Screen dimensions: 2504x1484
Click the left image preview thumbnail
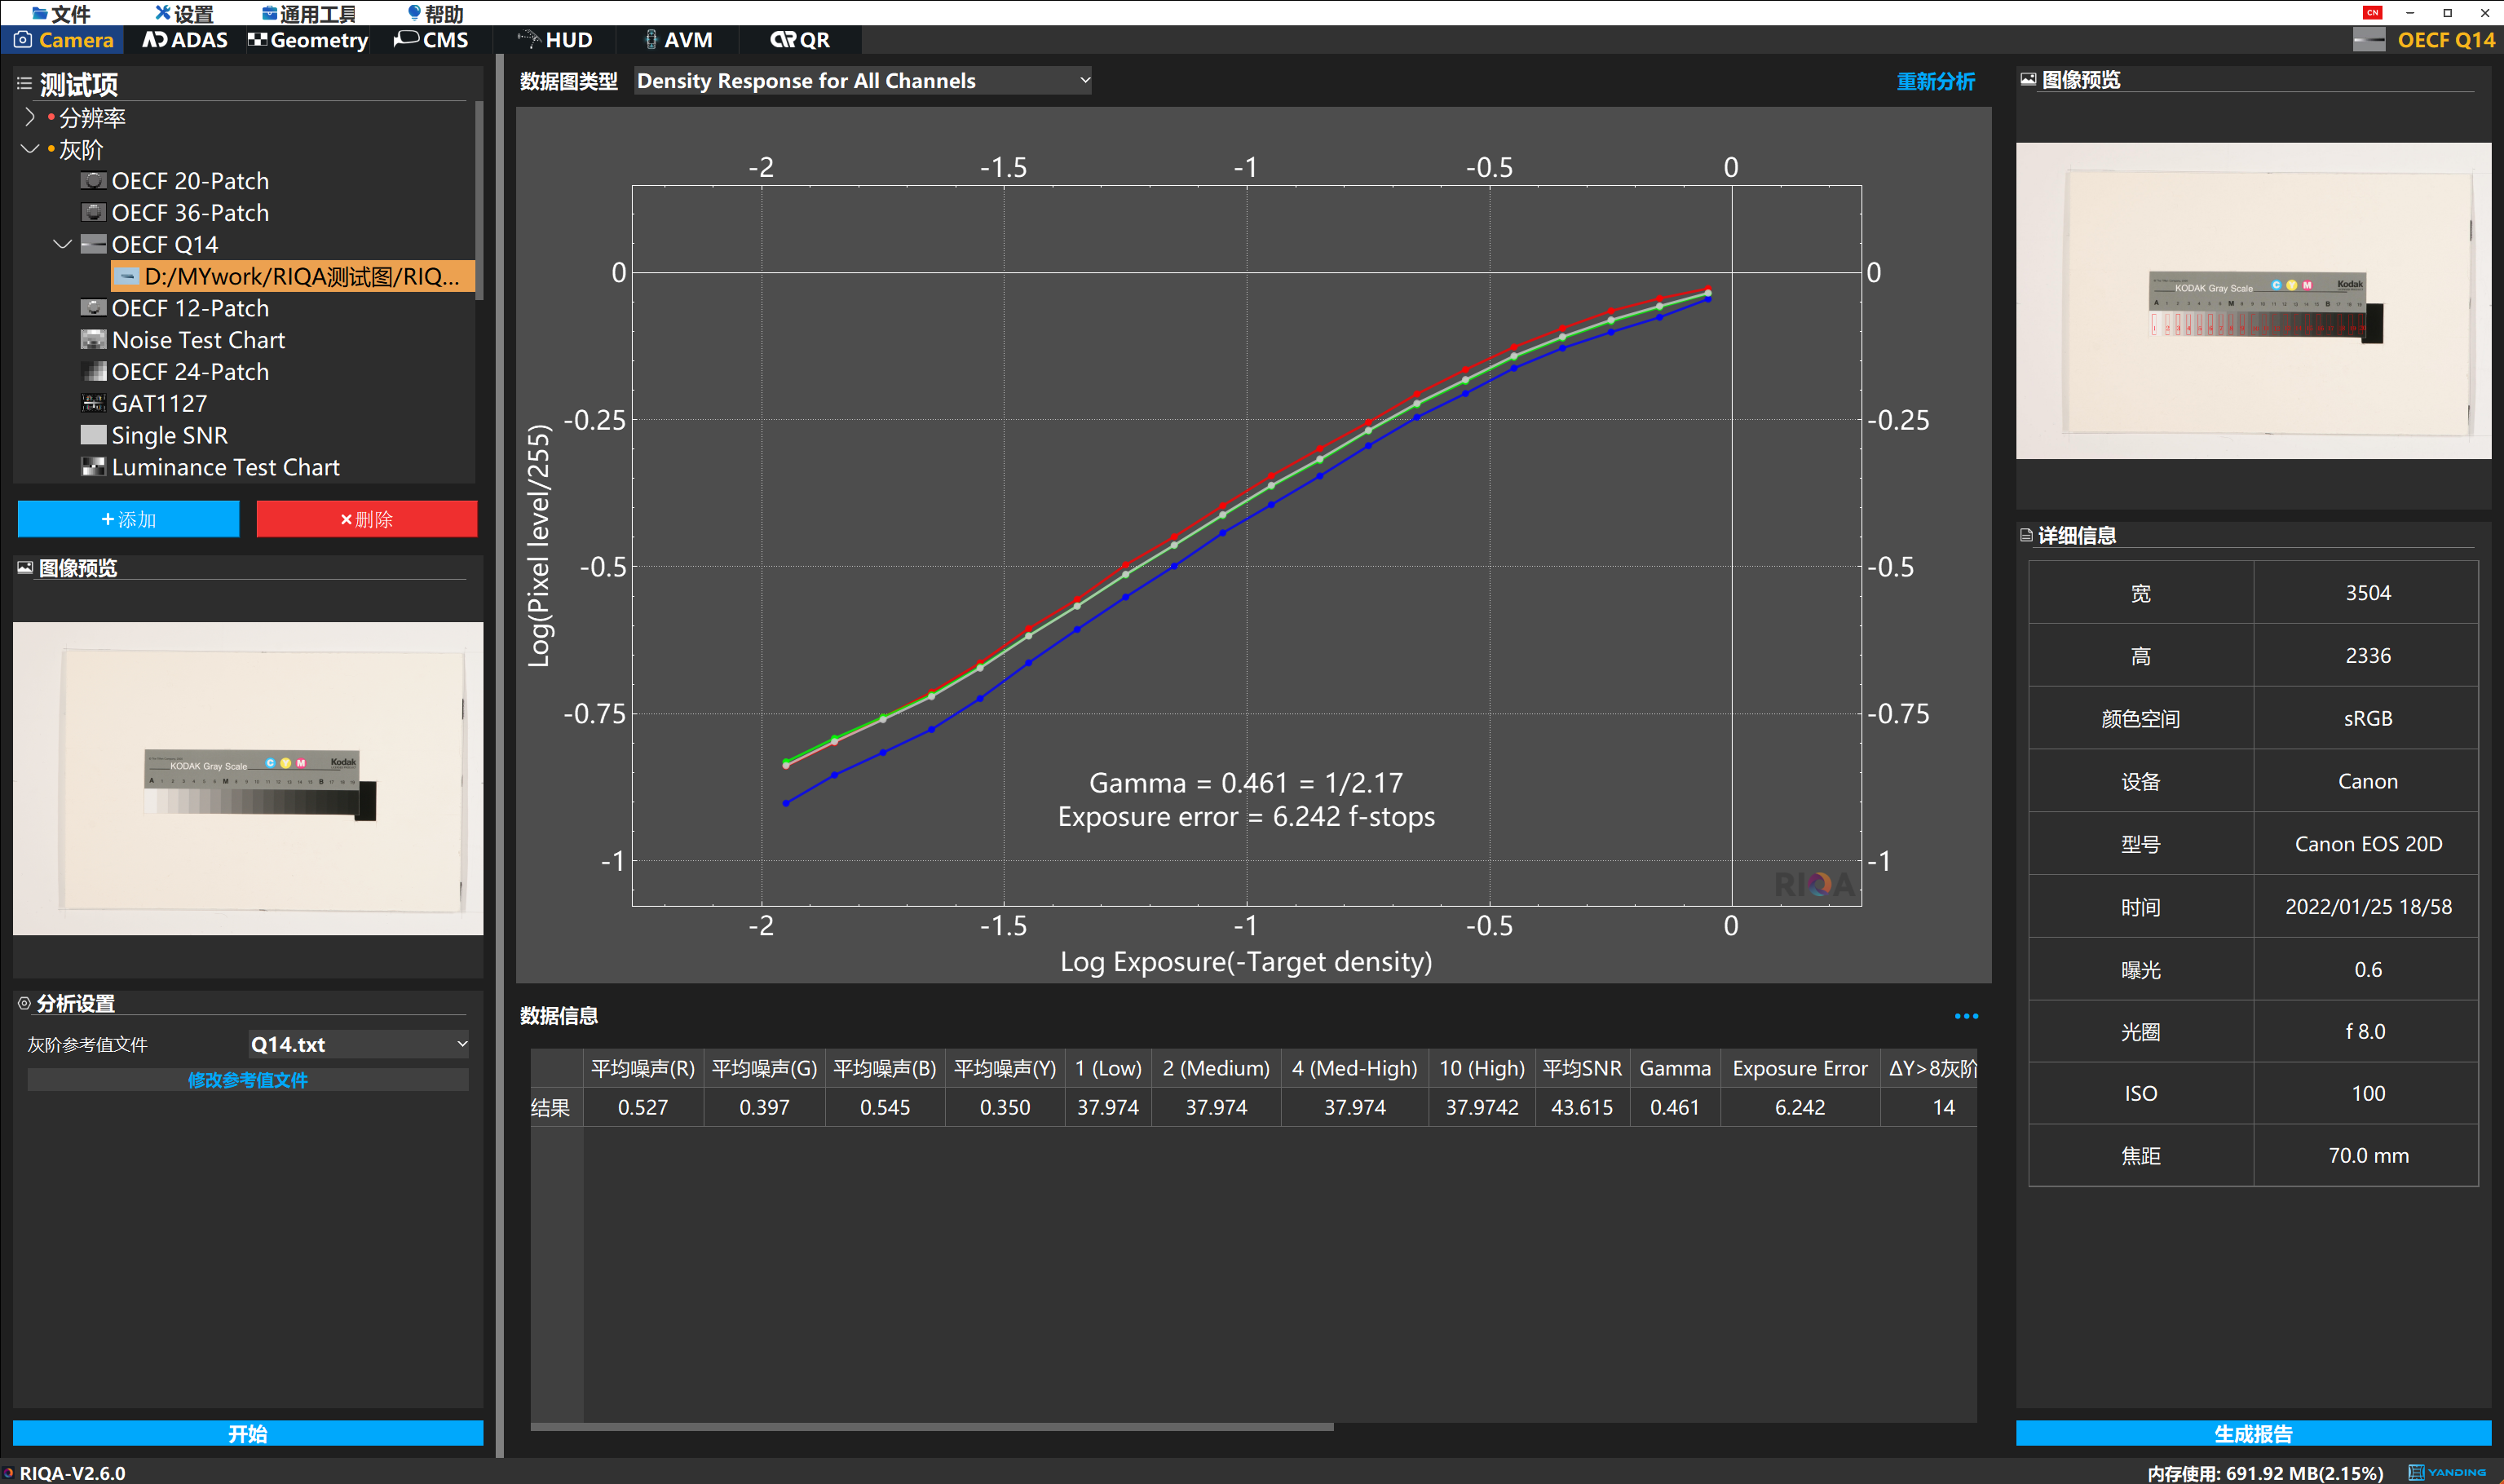tap(247, 778)
